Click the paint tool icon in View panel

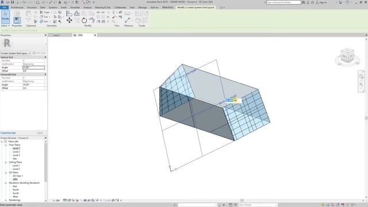[x=114, y=17]
